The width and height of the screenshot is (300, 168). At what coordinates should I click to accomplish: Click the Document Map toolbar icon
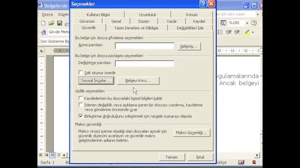tap(223, 23)
